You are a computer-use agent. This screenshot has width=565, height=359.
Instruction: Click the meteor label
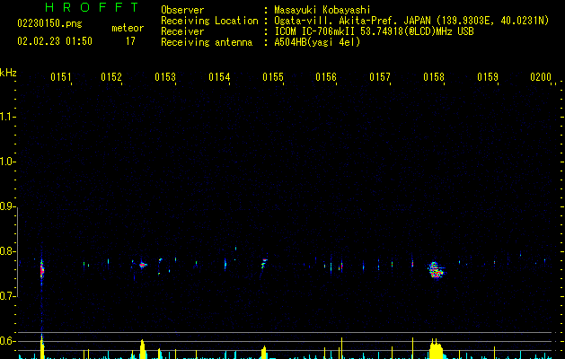coord(128,28)
